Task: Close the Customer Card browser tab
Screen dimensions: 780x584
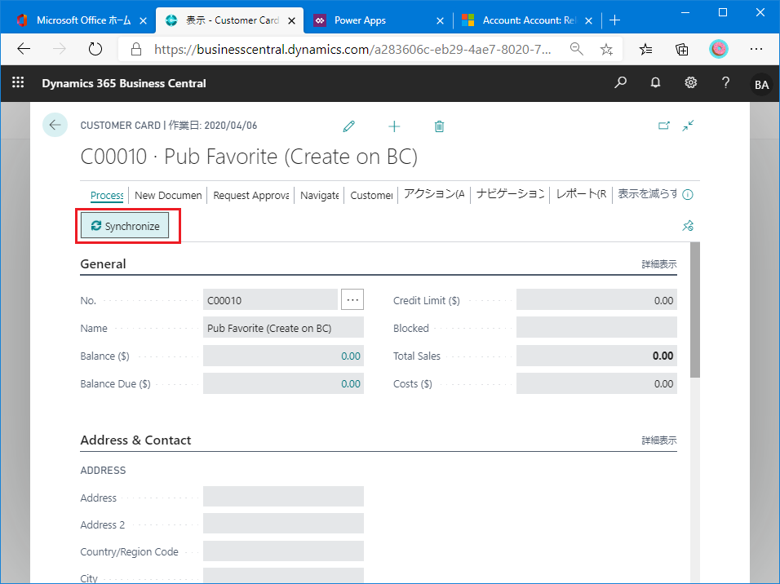Action: 292,20
